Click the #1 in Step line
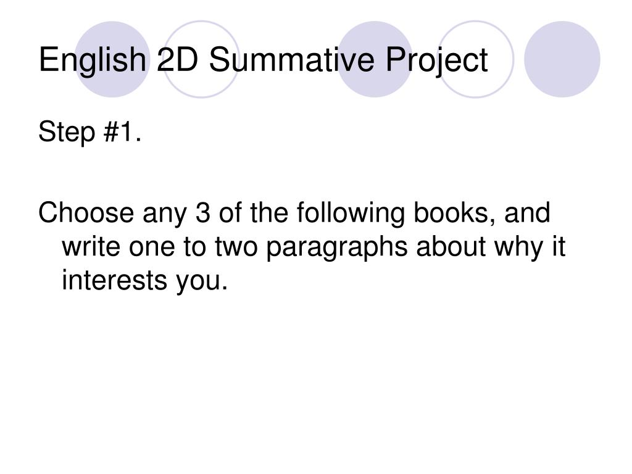 [x=118, y=131]
